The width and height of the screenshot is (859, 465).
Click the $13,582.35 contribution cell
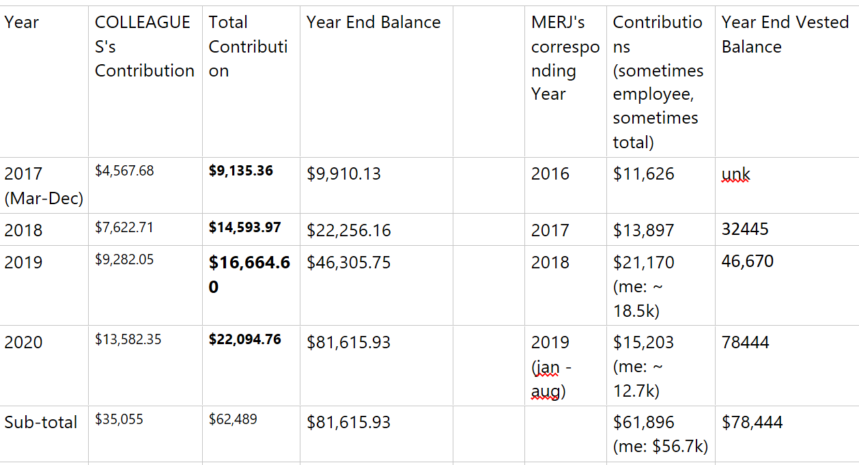128,339
